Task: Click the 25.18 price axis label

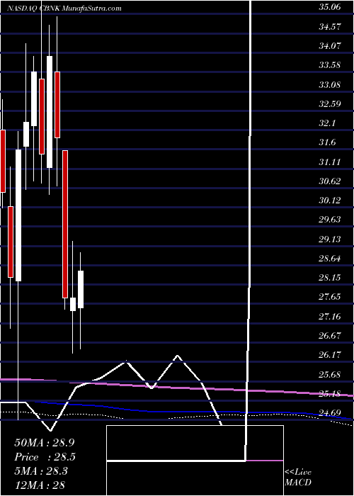Action: pos(329,394)
